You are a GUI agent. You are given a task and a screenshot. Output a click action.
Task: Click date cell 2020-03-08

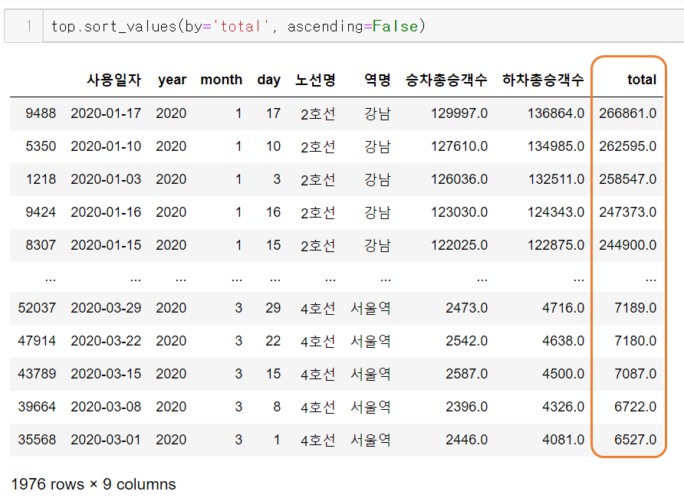tap(106, 407)
